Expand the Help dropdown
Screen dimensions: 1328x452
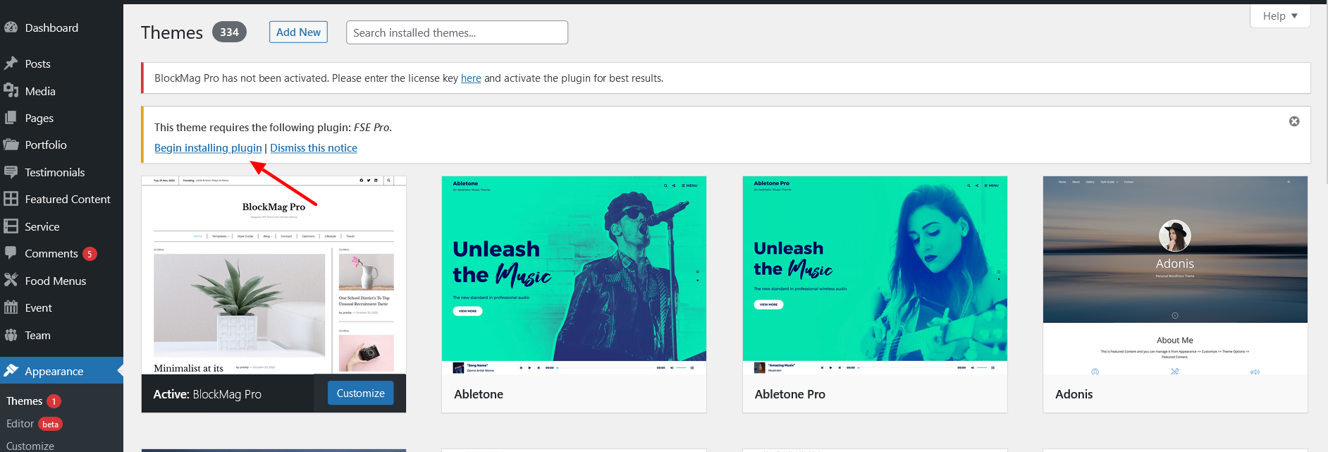click(1279, 16)
